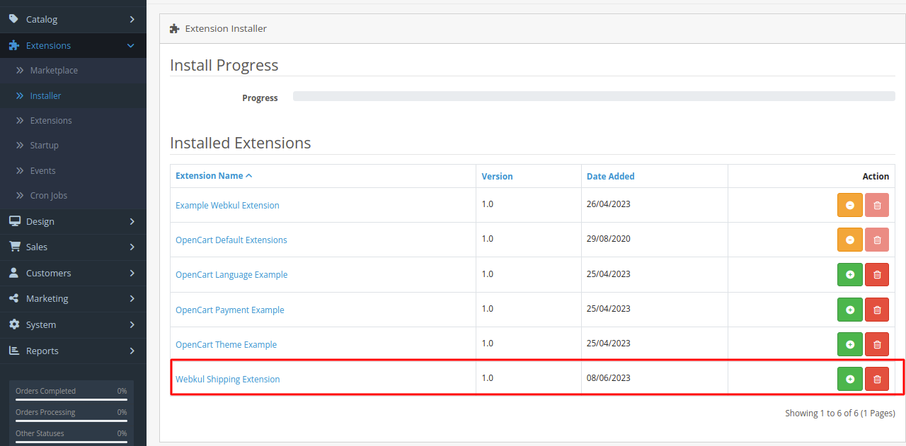Click the Catalog tag icon in sidebar

[x=14, y=19]
